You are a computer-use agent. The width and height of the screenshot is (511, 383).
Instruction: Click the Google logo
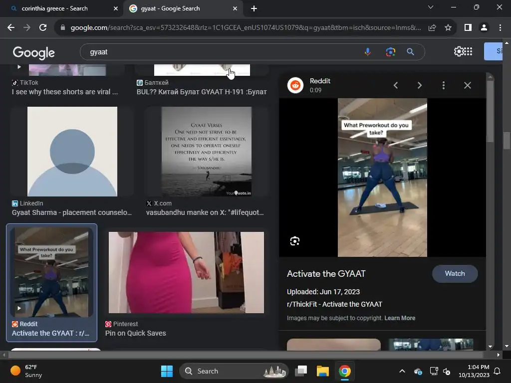[33, 52]
